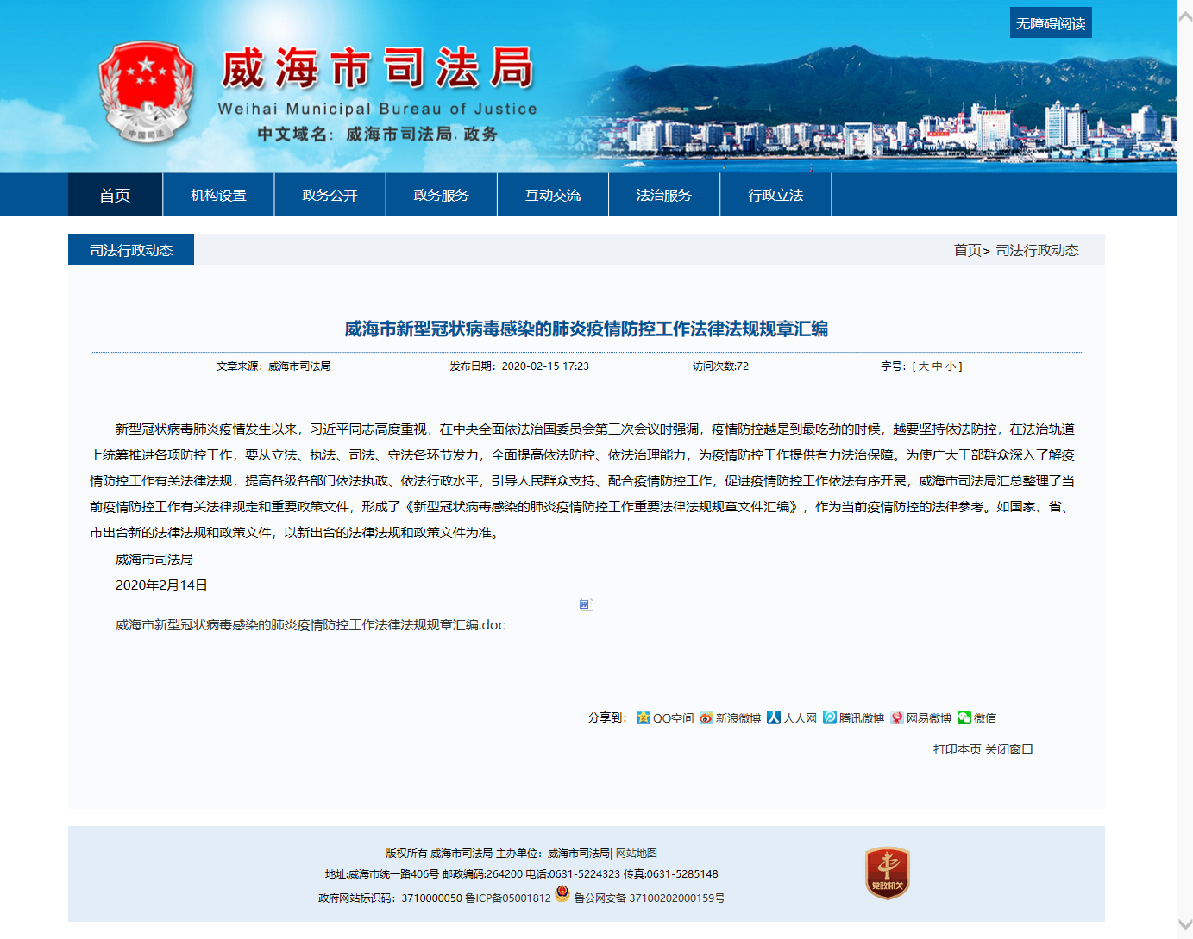Click the 无障碍阅读 button
The image size is (1193, 939).
1050,23
